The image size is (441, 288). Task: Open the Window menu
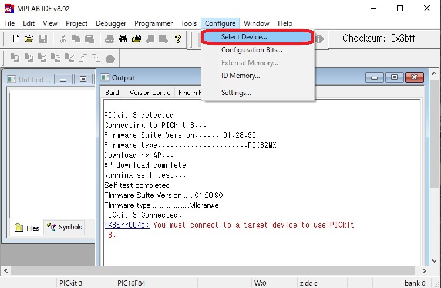pyautogui.click(x=256, y=23)
